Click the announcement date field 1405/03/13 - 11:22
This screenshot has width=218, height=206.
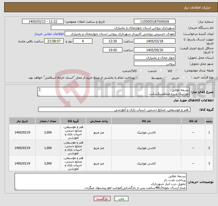click(x=43, y=21)
